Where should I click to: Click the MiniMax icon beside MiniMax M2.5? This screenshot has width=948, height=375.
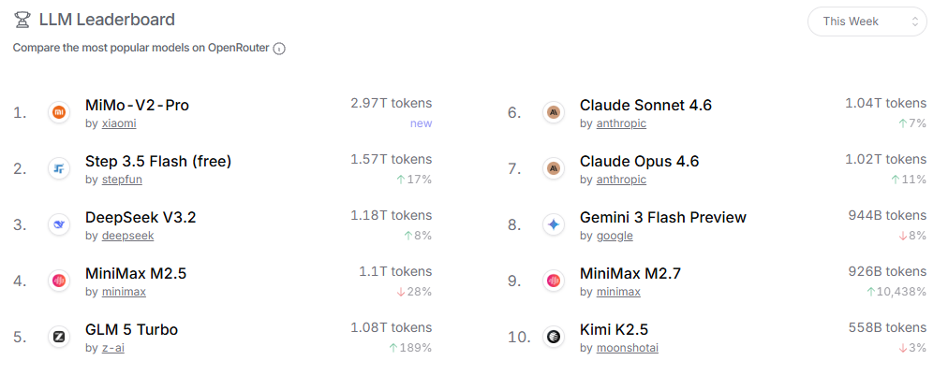click(59, 281)
